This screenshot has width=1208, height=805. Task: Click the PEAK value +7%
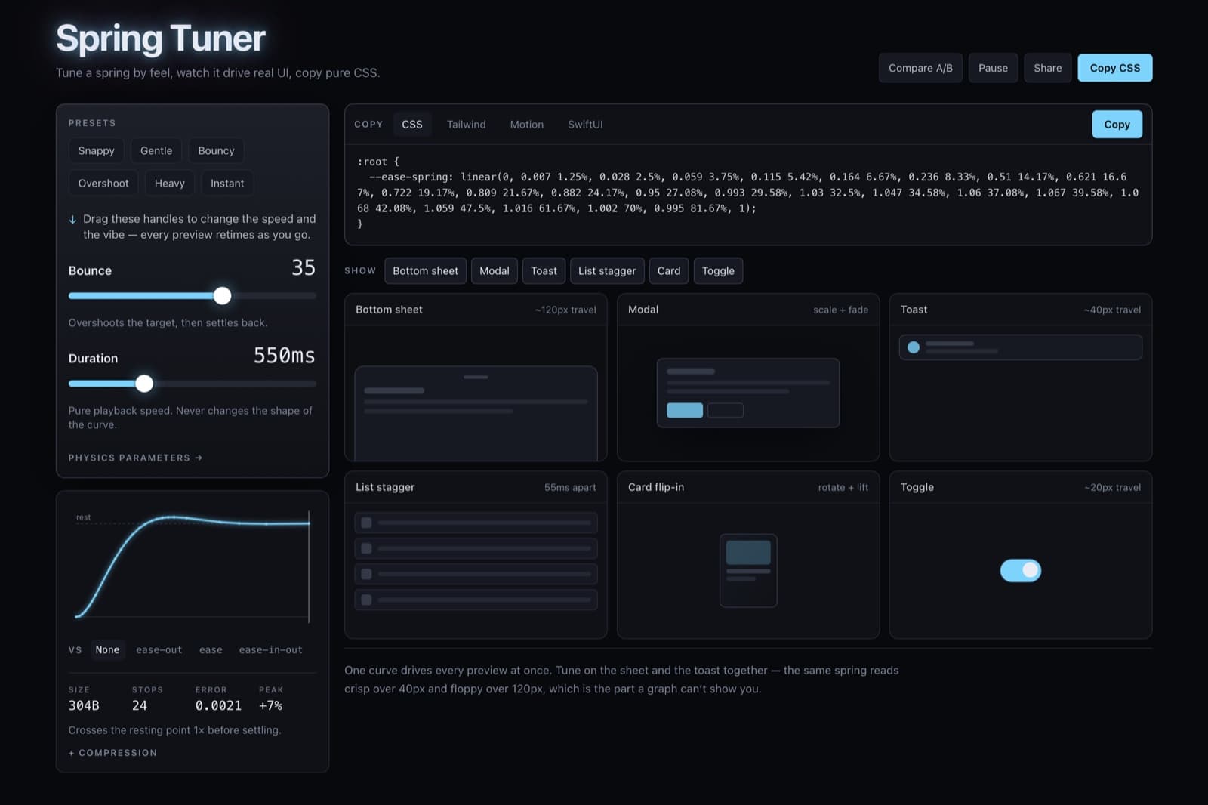[270, 705]
